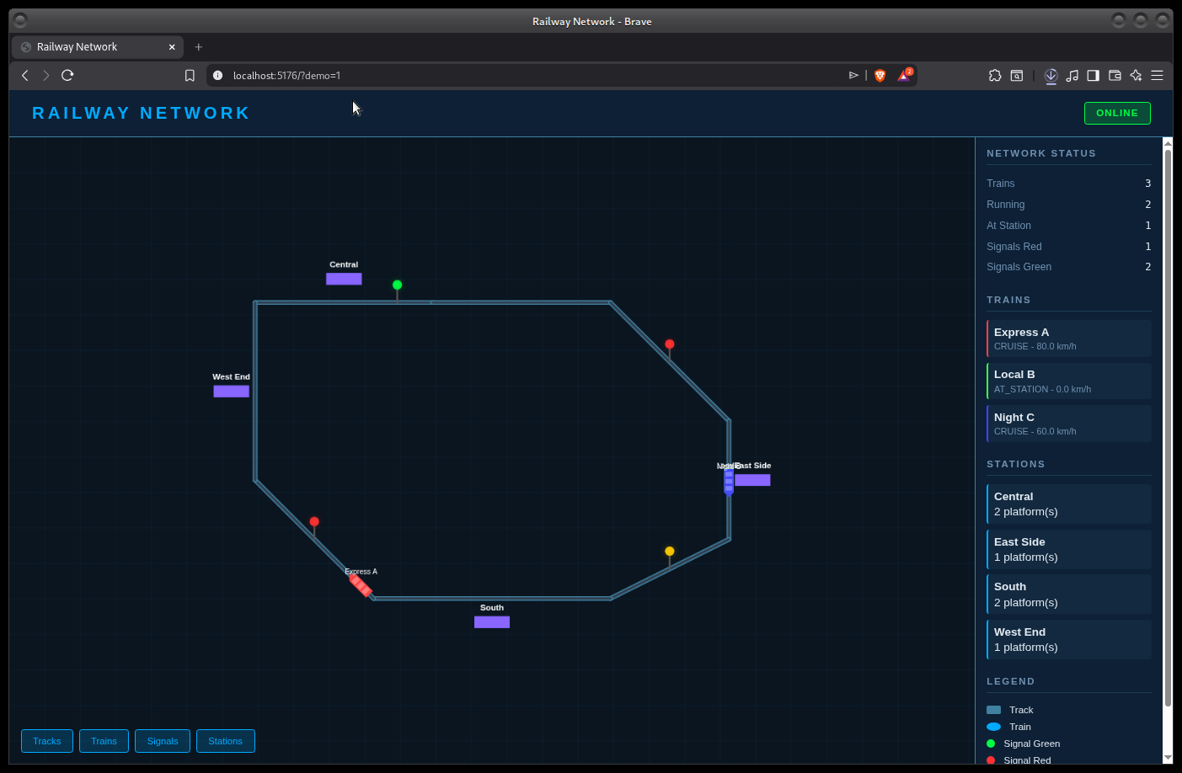Select Local B in the trains list
The width and height of the screenshot is (1182, 773).
[1068, 381]
